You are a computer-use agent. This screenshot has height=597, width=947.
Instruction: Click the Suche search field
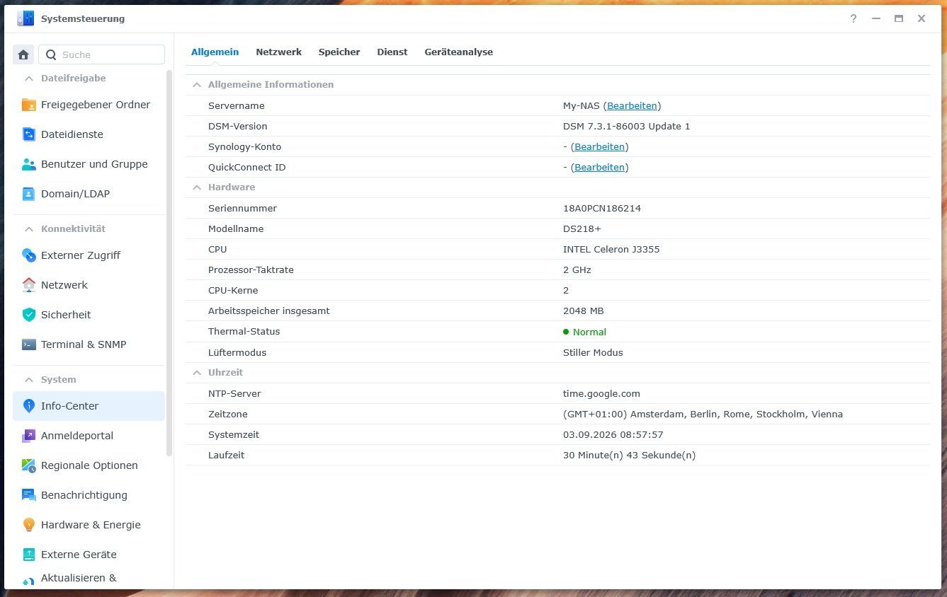coord(101,54)
